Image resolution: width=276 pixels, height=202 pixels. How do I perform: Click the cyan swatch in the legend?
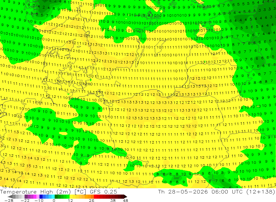(53, 197)
